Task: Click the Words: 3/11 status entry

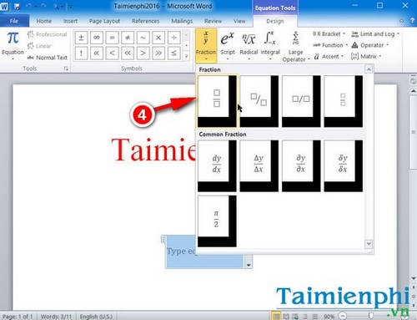Action: (56, 317)
